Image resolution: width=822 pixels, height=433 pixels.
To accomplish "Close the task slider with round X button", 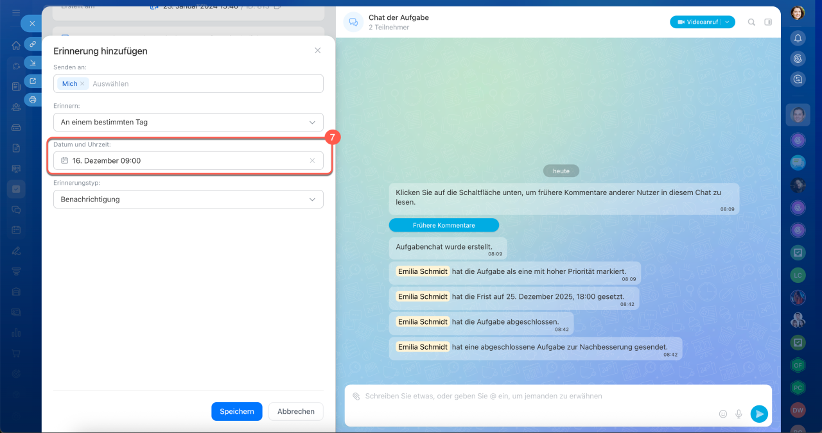I will click(x=32, y=24).
